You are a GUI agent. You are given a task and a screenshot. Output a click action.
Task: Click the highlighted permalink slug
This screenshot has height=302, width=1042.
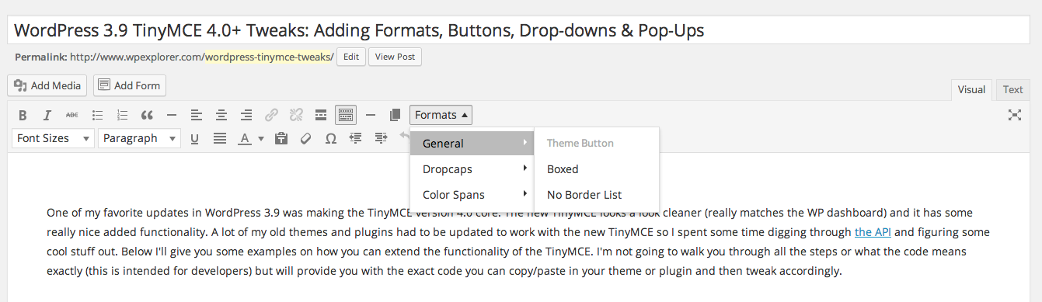coord(268,57)
